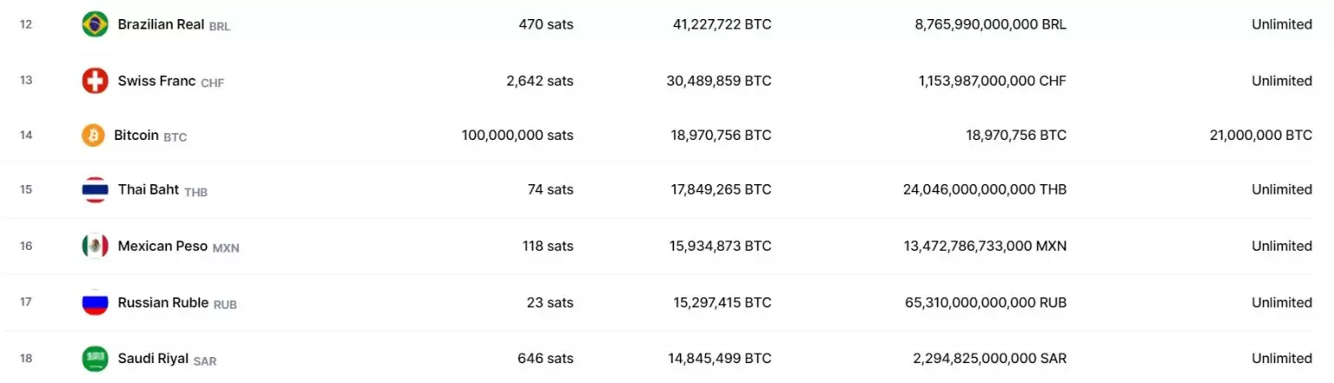Click rank number 14 in the list
Screen dimensions: 1334x383
coord(26,135)
